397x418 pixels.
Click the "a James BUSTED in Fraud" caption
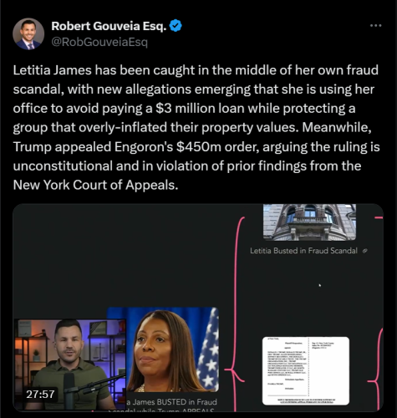coord(171,402)
